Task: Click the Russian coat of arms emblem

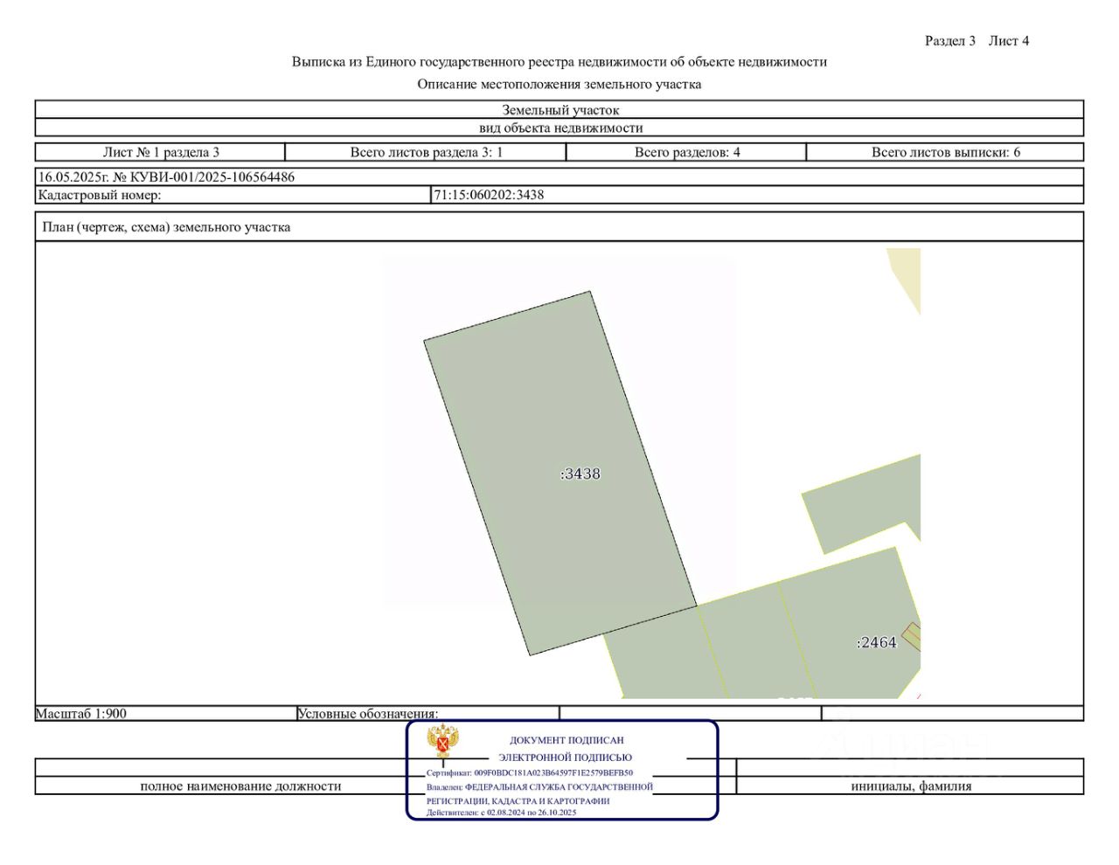Action: pos(443,742)
